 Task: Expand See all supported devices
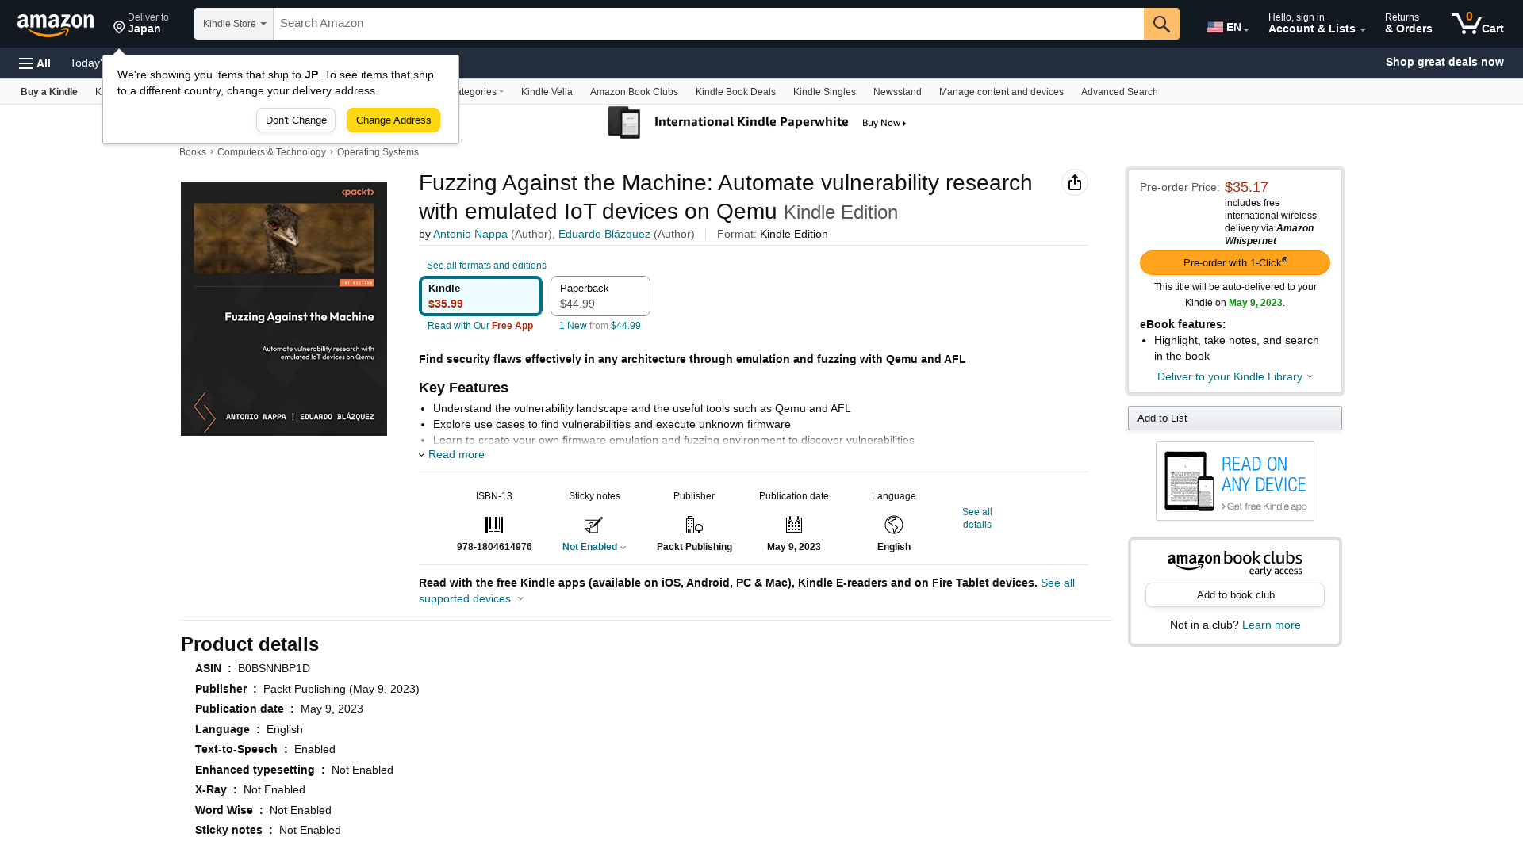point(746,590)
